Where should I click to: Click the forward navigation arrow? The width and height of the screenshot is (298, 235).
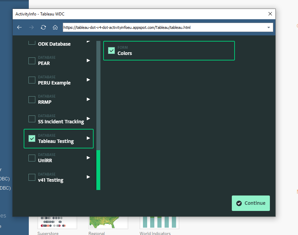click(x=31, y=27)
